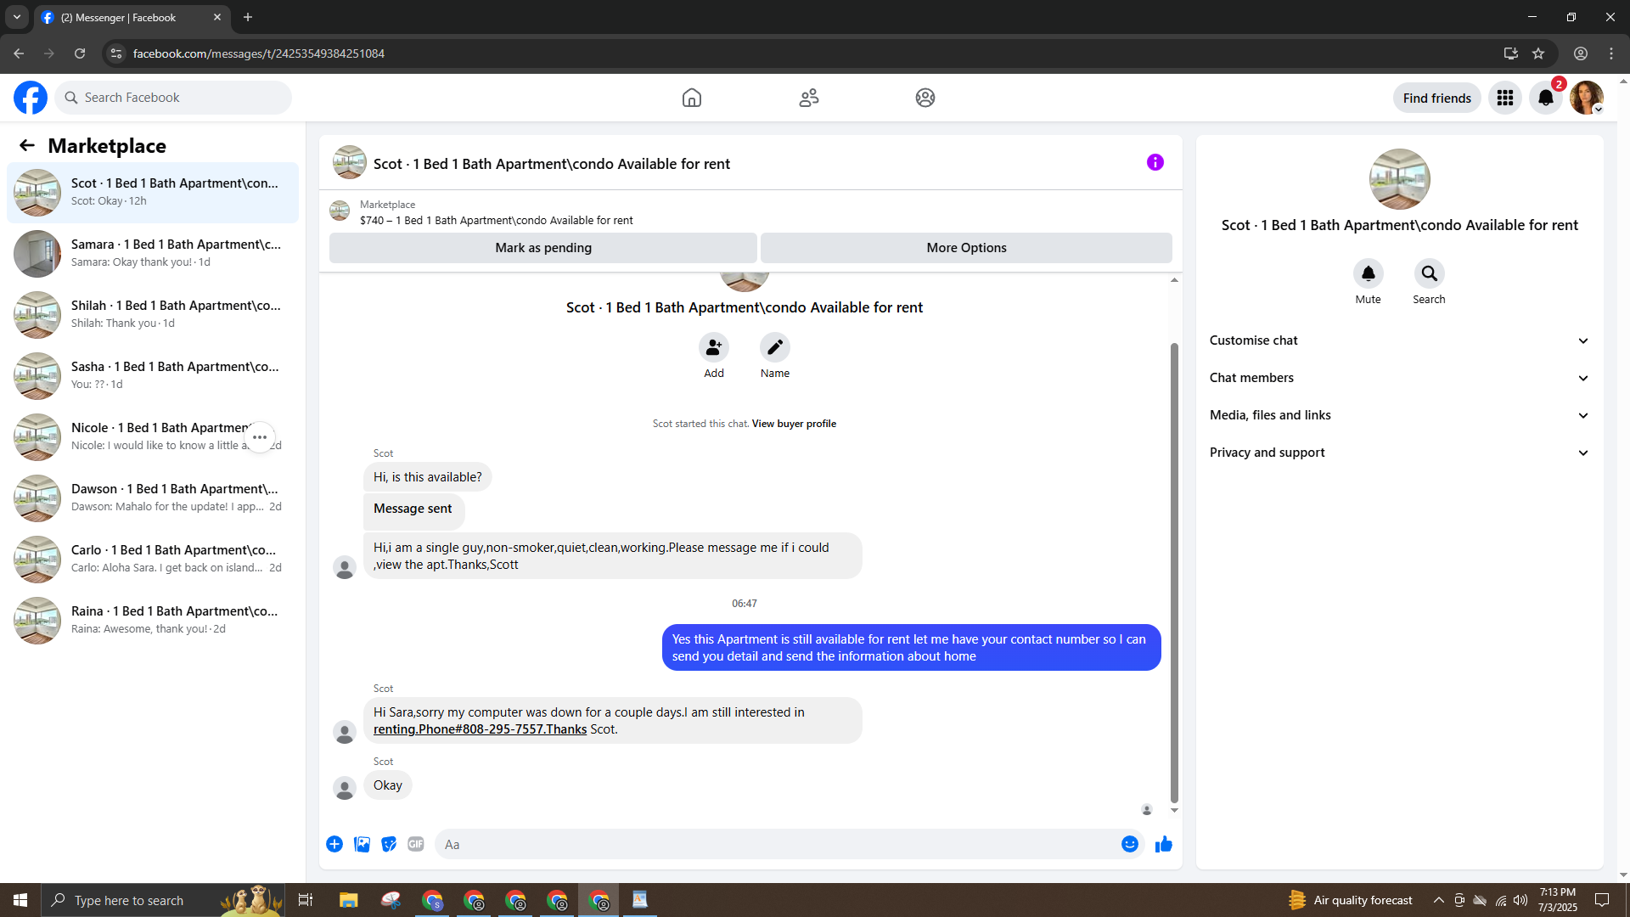
Task: Expand the Customise chat section
Action: 1399,340
